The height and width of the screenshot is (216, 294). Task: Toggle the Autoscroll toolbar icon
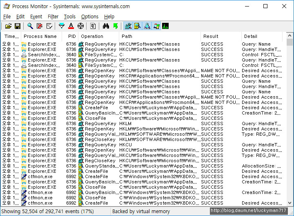40,26
